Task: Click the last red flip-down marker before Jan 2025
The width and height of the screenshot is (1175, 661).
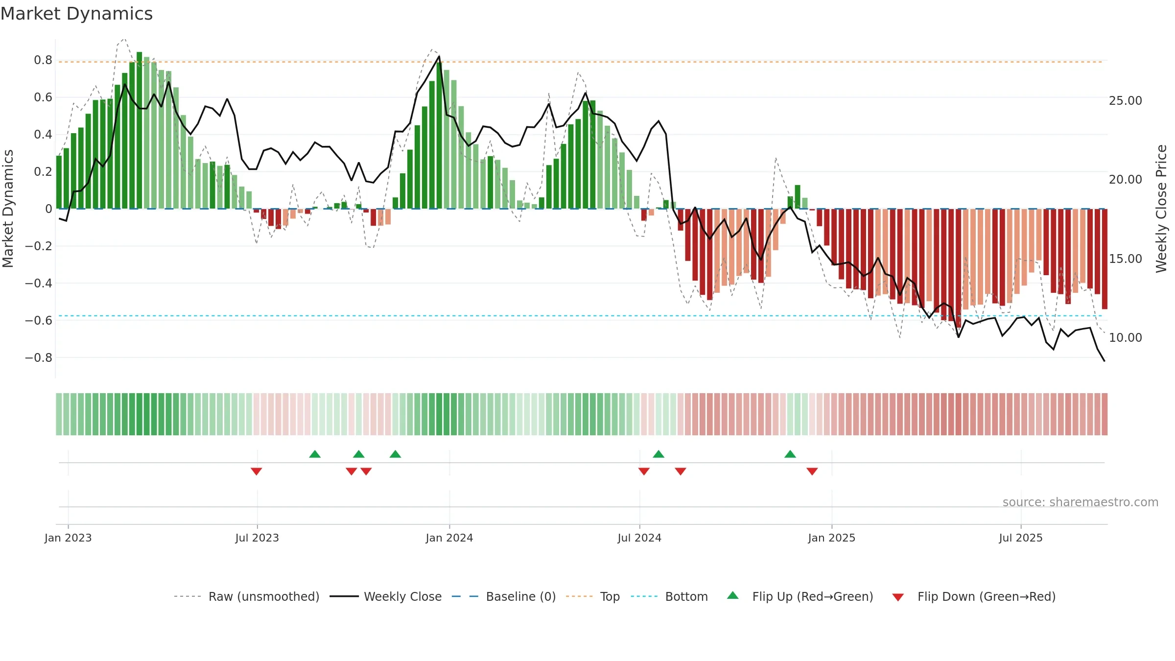Action: (x=812, y=471)
